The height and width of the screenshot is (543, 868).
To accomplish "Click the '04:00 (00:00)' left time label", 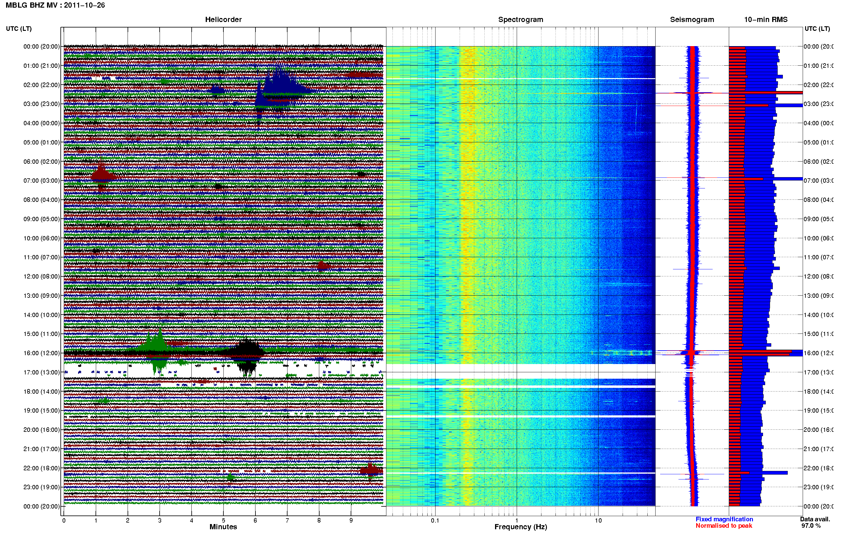I will click(42, 123).
